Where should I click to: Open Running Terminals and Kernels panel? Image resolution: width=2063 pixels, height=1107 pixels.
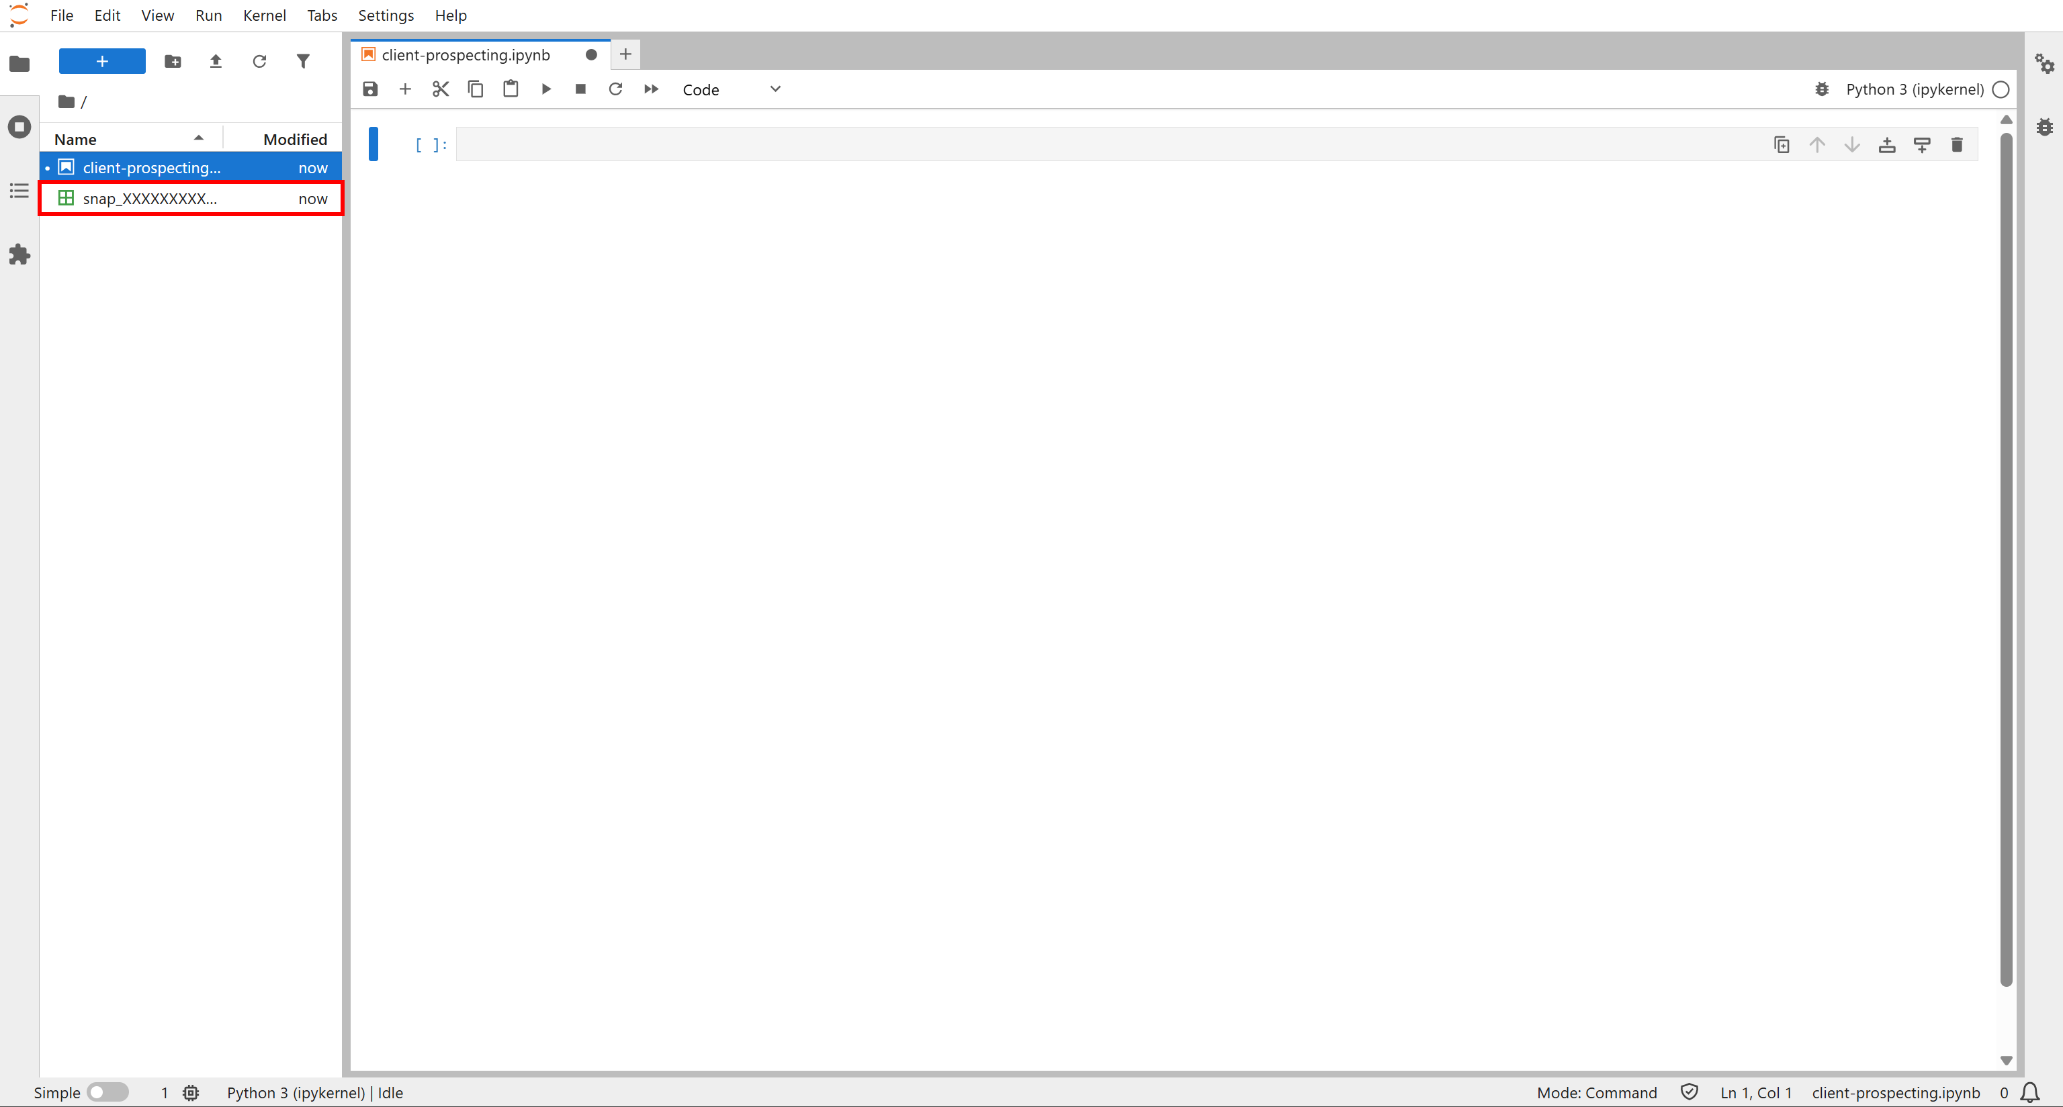18,126
